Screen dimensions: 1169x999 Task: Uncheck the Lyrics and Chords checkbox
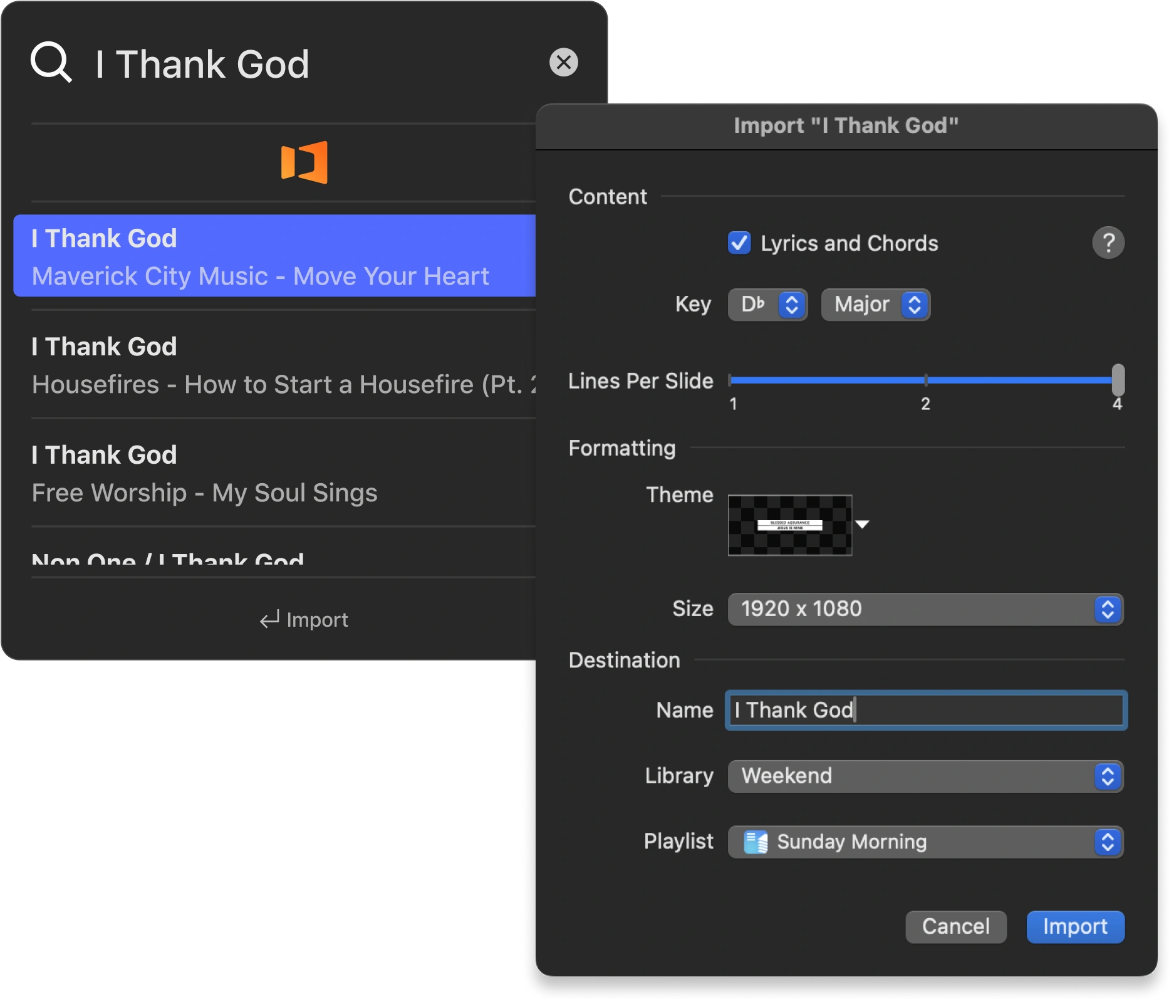coord(739,244)
